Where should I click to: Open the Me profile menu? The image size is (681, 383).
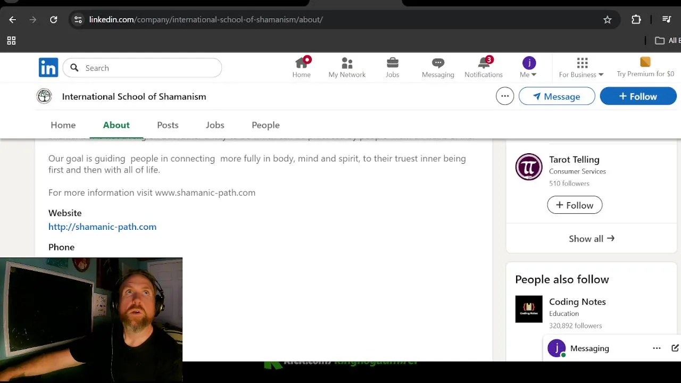[x=528, y=68]
